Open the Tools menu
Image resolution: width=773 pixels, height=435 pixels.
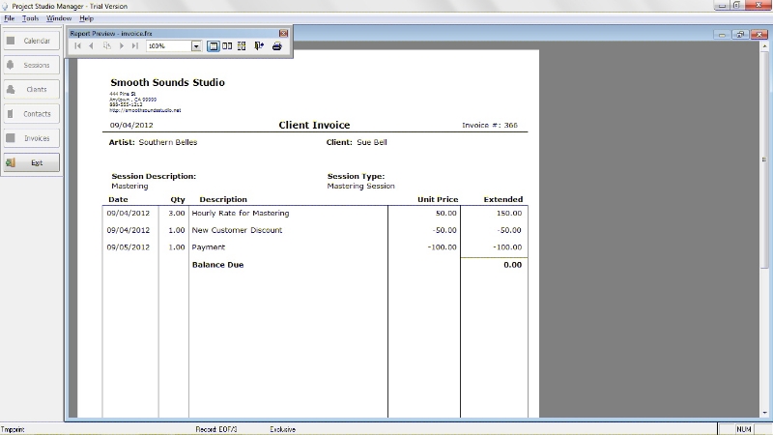pos(31,18)
